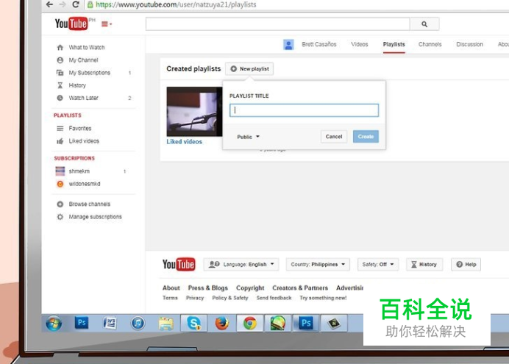Click the magnifier search button
This screenshot has height=364, width=509.
click(424, 24)
